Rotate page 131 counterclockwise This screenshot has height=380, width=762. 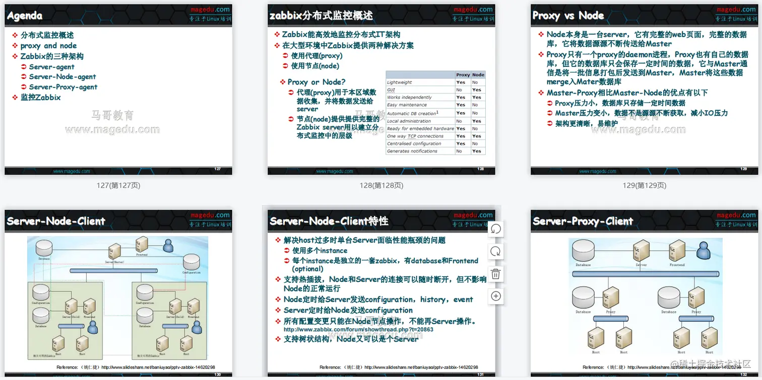496,229
